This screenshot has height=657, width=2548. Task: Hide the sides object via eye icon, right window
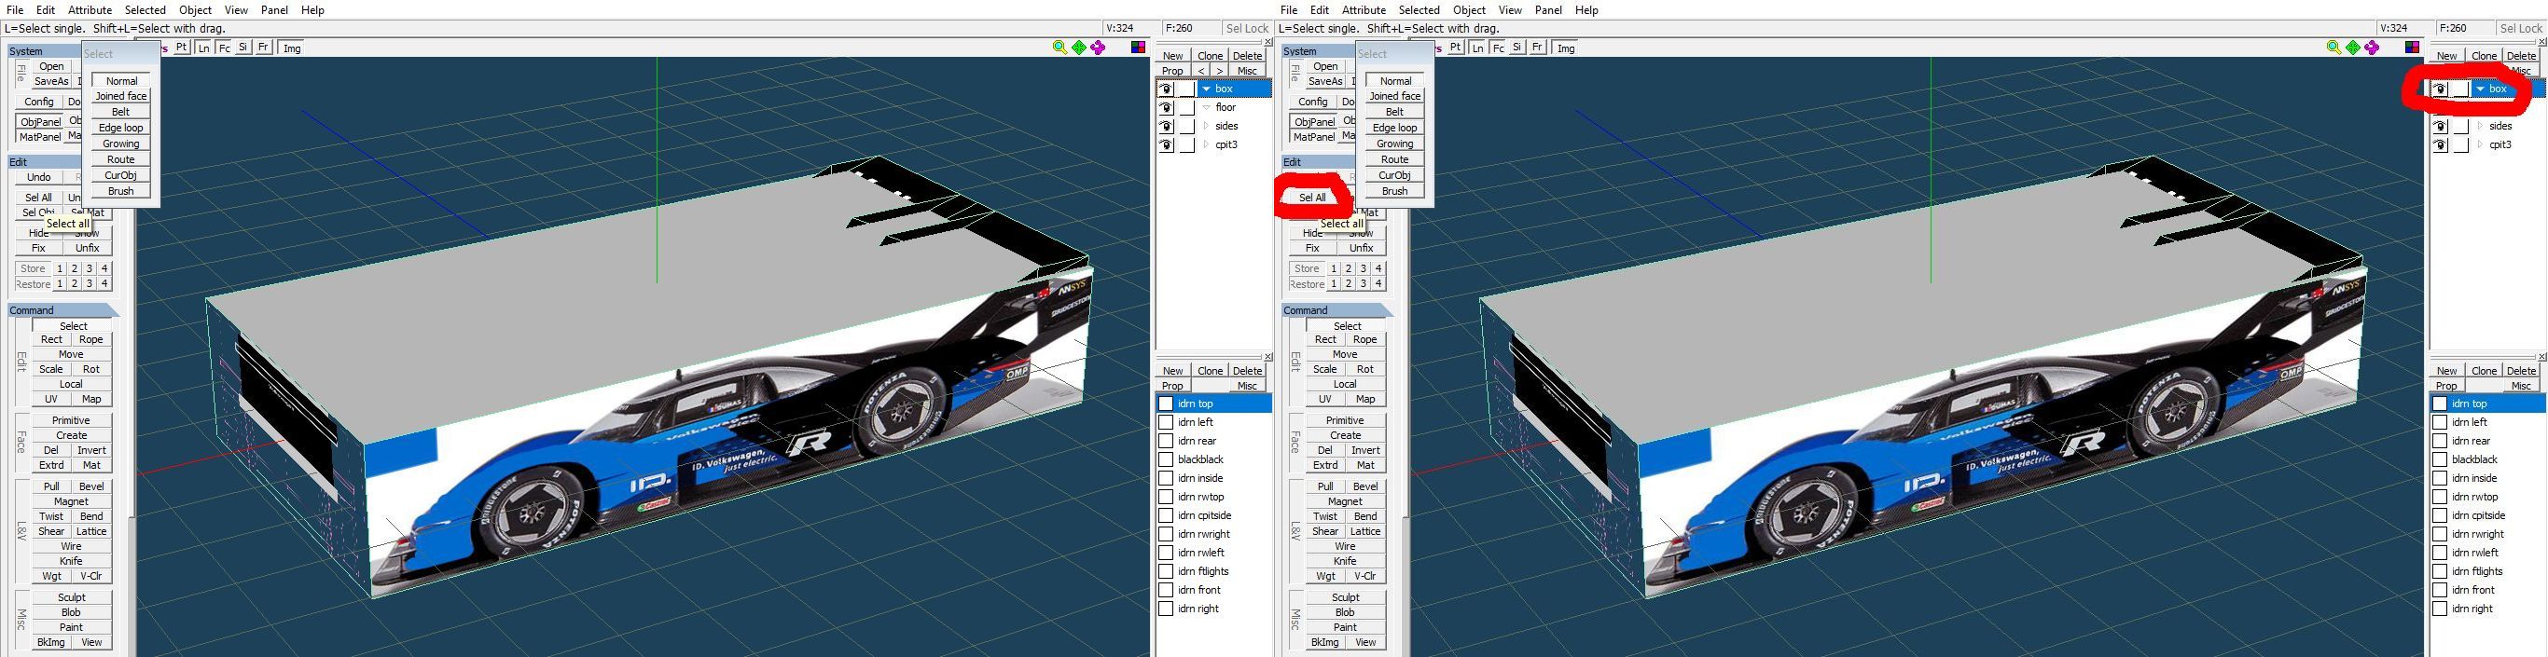(x=2440, y=127)
